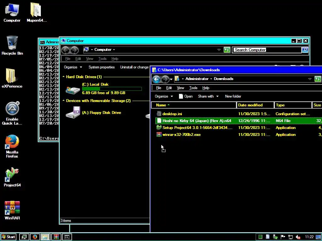Image resolution: width=322 pixels, height=241 pixels.
Task: Click New folder button
Action: pyautogui.click(x=233, y=96)
